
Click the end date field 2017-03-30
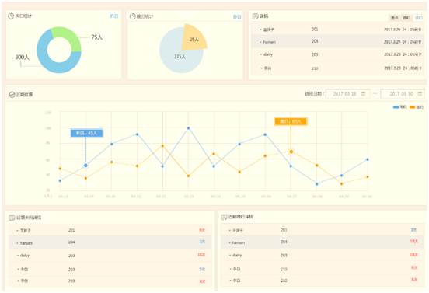pyautogui.click(x=403, y=94)
